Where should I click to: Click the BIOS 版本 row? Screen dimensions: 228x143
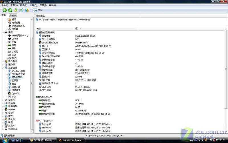click(68, 90)
